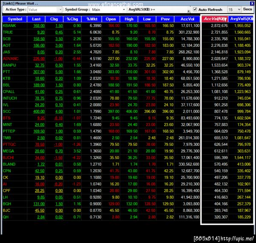
Task: Click BTS AvgVal5 1,602,504
Action: click(242, 118)
